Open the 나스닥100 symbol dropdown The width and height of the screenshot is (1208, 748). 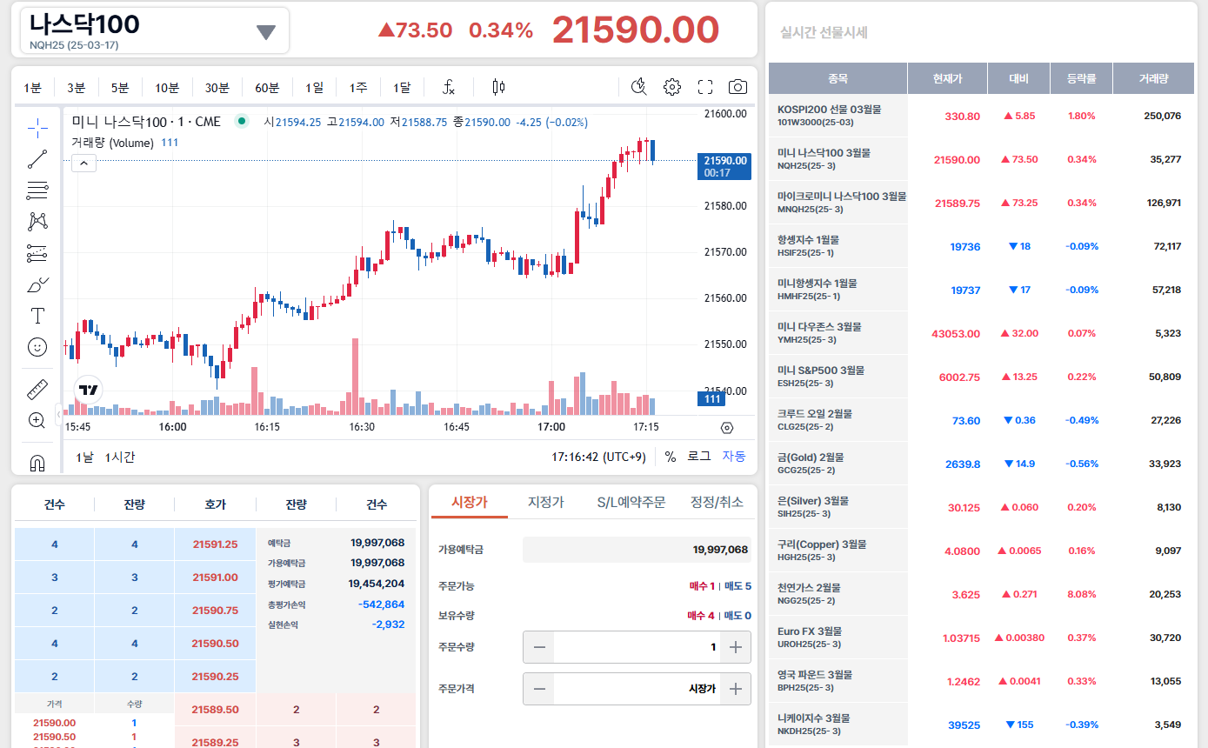(x=266, y=32)
